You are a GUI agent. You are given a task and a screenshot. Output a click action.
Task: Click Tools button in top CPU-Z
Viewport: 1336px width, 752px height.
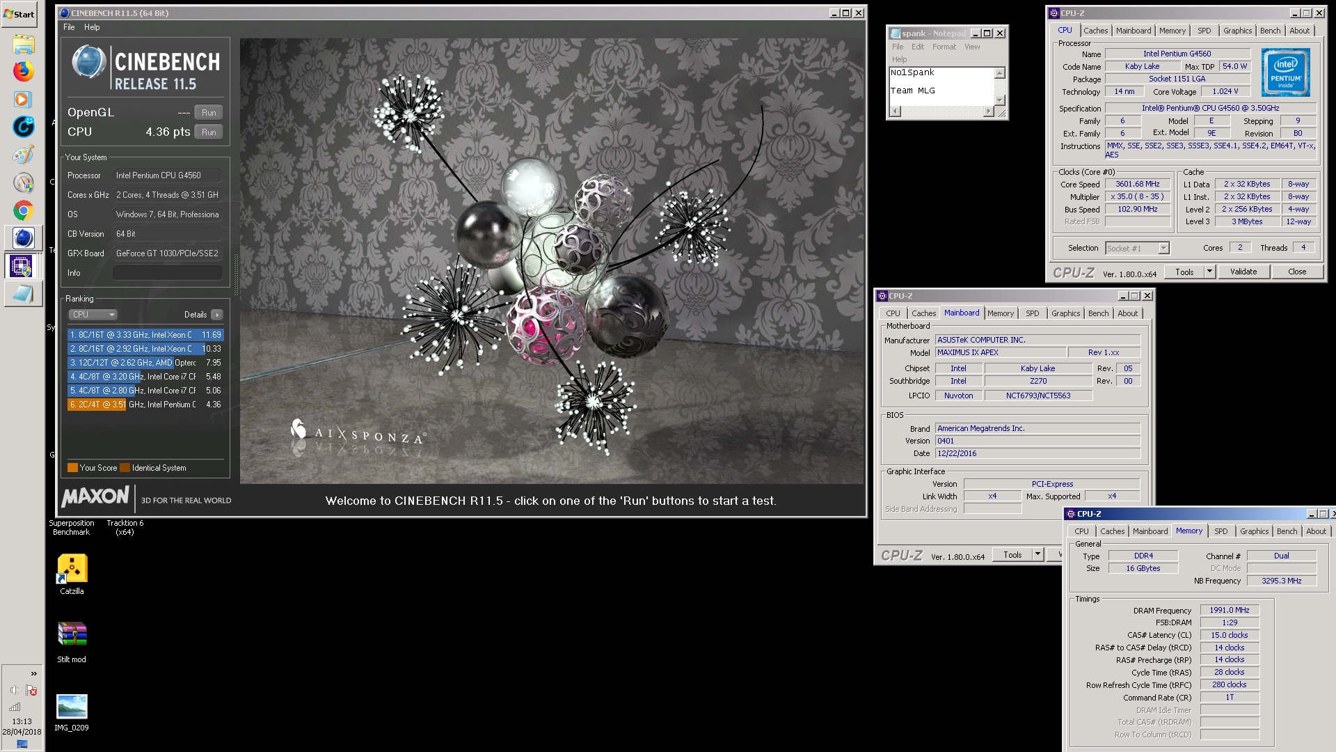point(1185,272)
